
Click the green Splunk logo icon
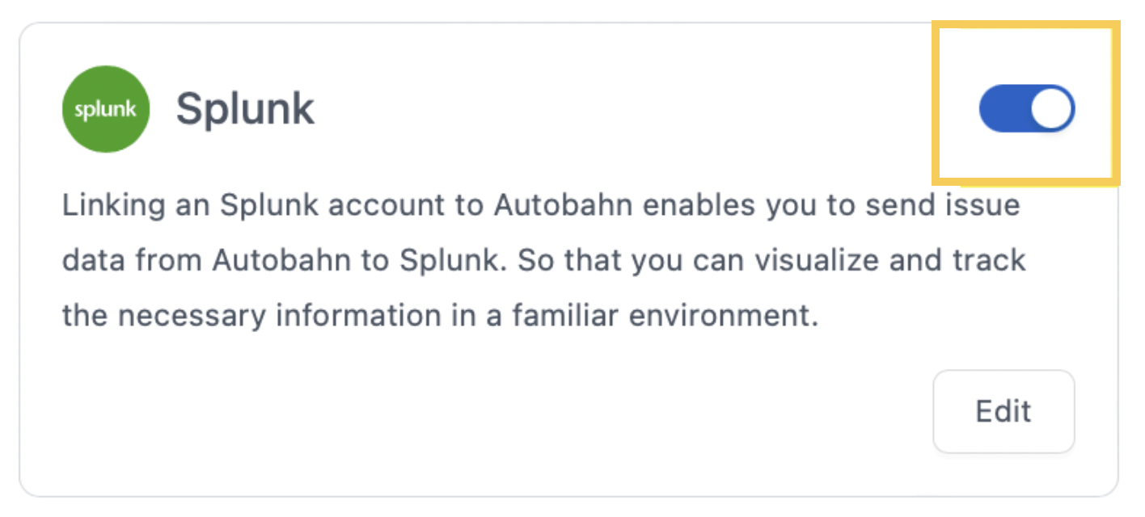click(106, 109)
